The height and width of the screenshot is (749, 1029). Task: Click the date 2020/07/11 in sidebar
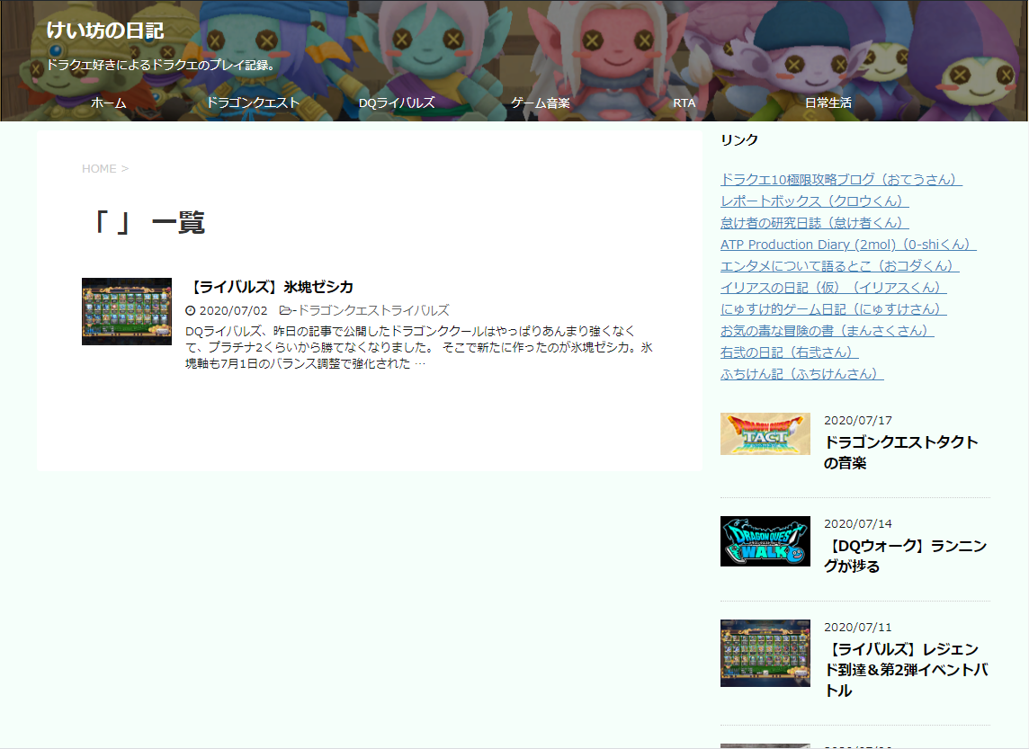click(x=858, y=628)
